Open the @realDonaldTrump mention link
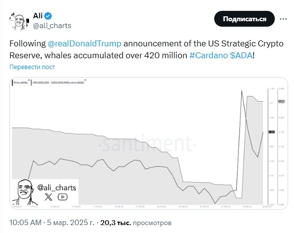Screen dimensions: 294x233 (84, 43)
